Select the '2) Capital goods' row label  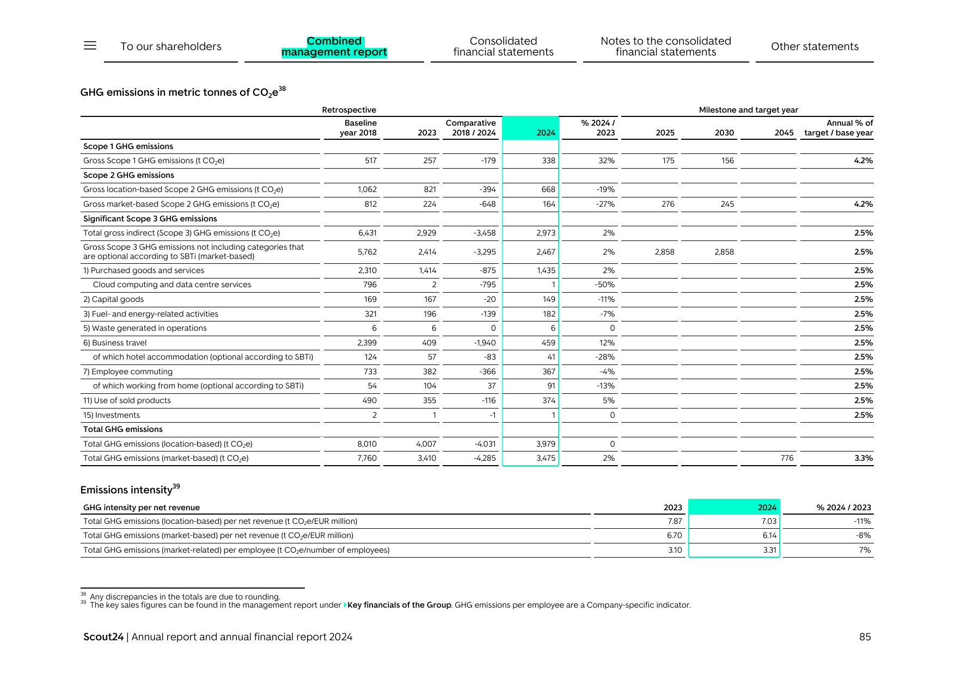coord(114,299)
